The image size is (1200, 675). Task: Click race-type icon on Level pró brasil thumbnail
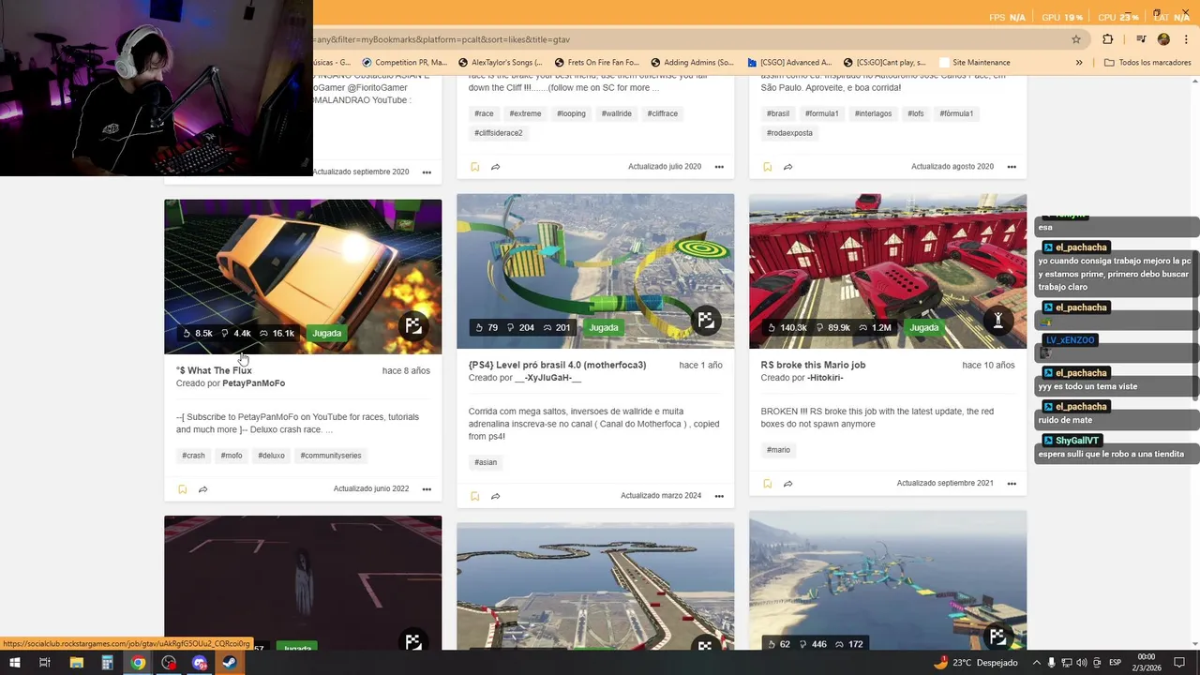(706, 321)
